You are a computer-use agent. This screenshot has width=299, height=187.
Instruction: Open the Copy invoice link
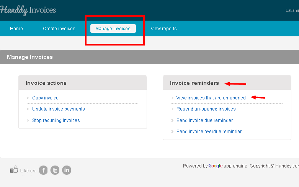46,98
